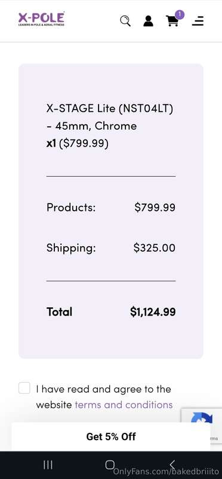Click the Total label

60,312
